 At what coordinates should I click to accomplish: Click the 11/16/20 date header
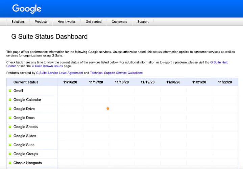point(70,82)
